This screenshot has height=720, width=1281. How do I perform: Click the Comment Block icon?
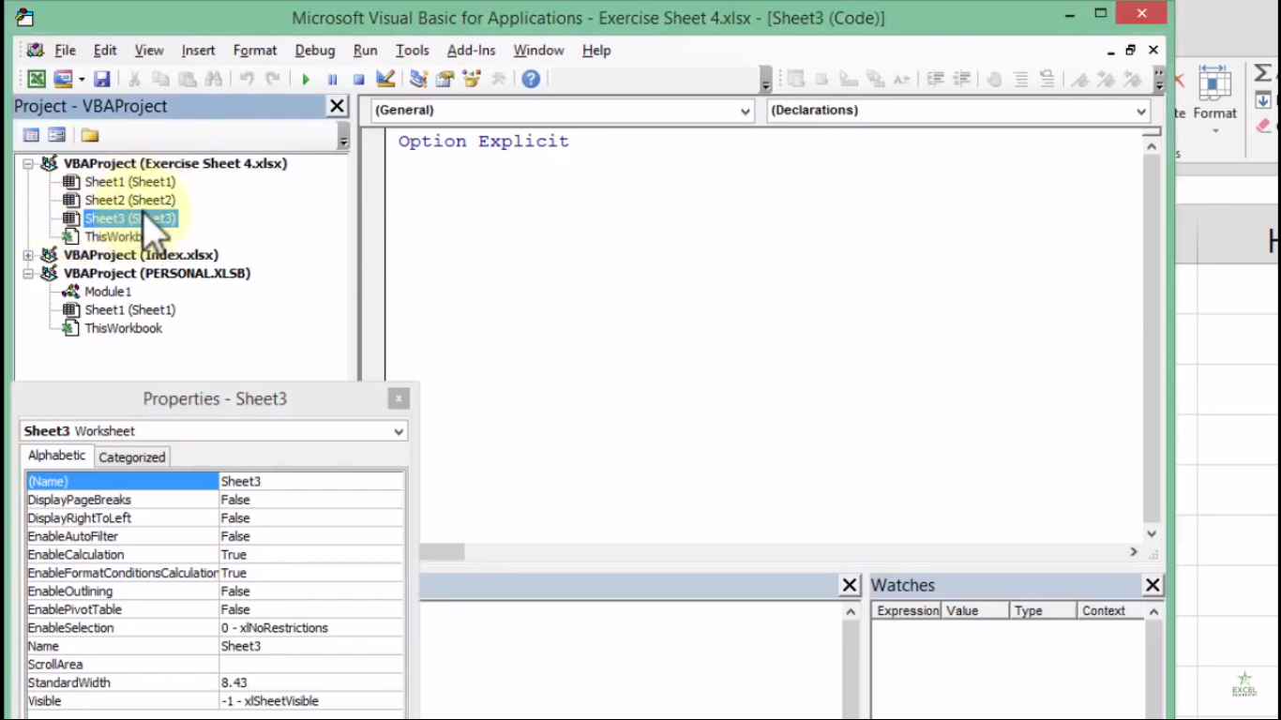coord(1020,79)
